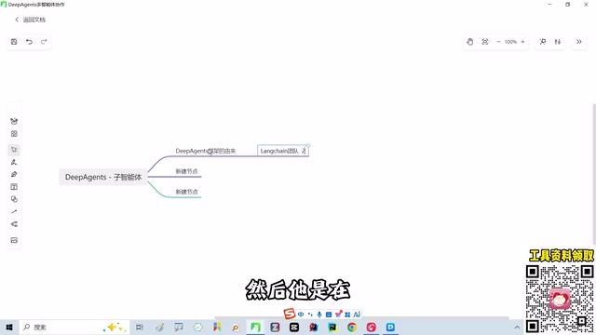Open the grid templates icon in left sidebar
The image size is (596, 335).
click(x=14, y=134)
